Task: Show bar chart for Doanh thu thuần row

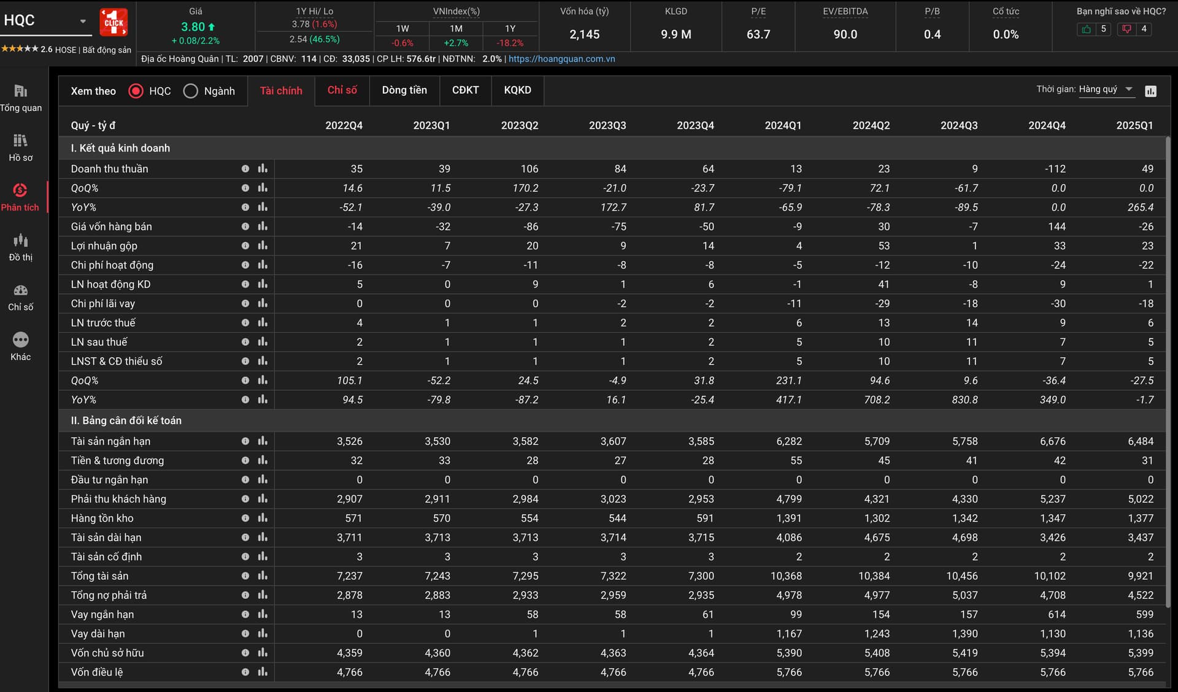Action: click(263, 169)
